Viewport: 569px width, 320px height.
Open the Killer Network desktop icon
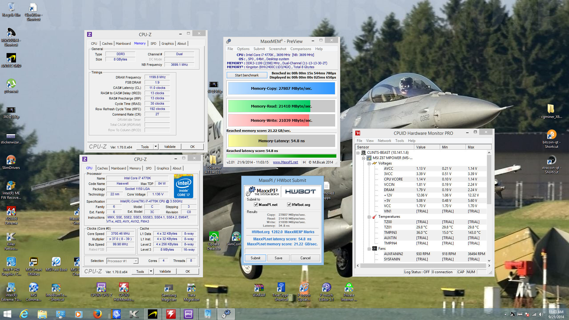[11, 241]
